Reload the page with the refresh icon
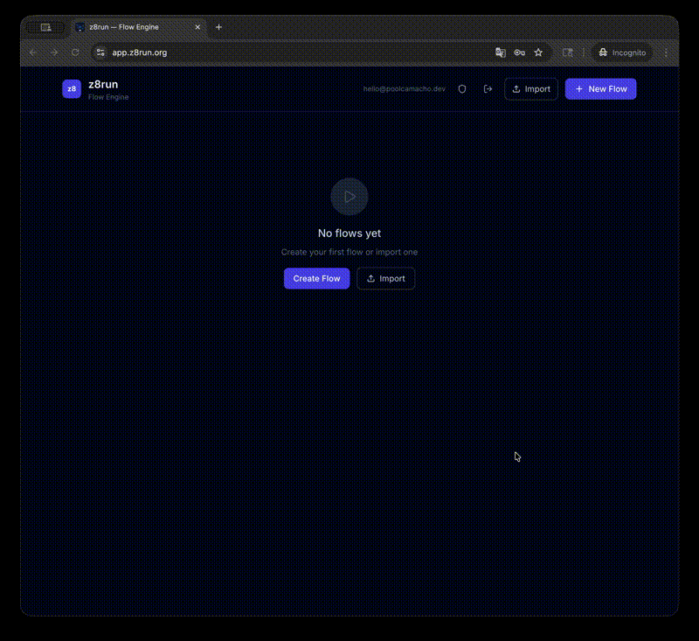699x641 pixels. (75, 52)
